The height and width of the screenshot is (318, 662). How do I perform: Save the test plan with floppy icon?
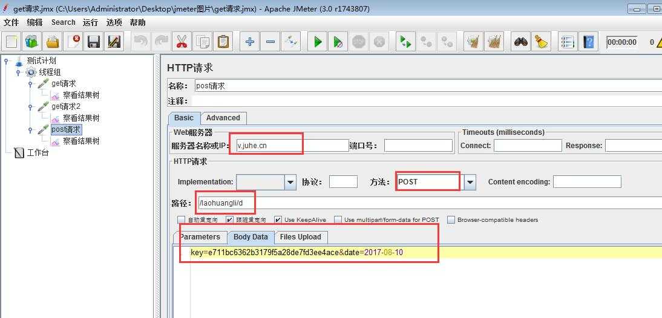[x=94, y=41]
